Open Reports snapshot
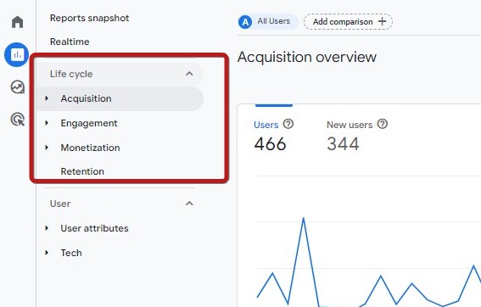Image resolution: width=481 pixels, height=307 pixels. (89, 18)
